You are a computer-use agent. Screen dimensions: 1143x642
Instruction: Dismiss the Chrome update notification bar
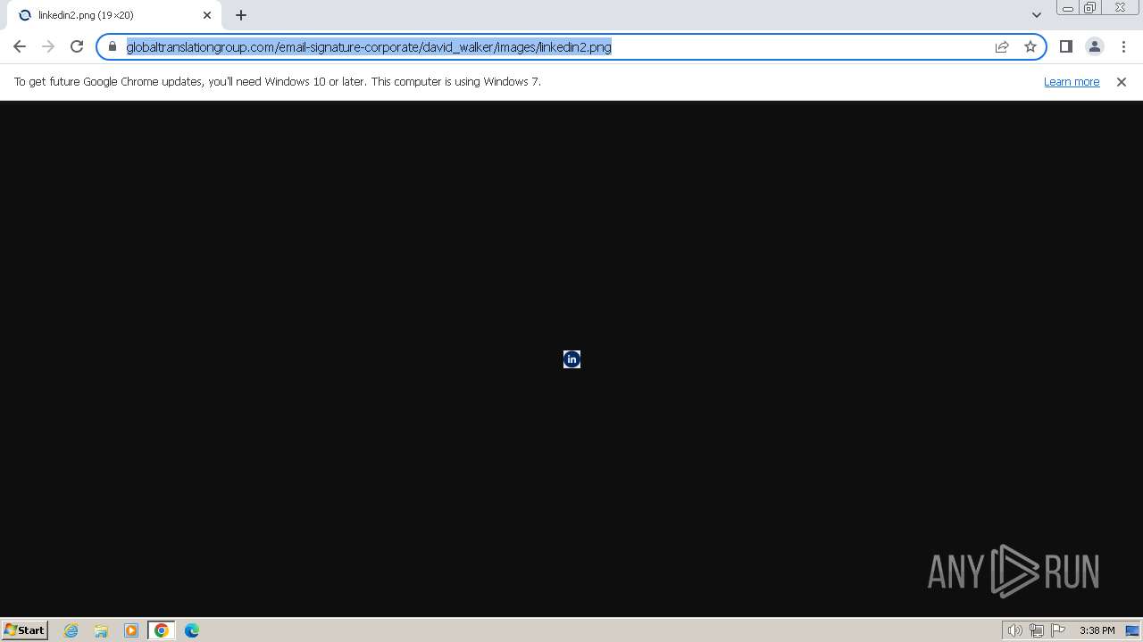point(1122,81)
